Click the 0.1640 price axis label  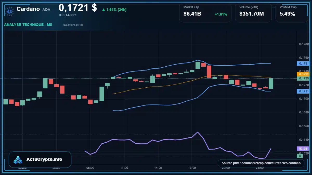click(304, 140)
